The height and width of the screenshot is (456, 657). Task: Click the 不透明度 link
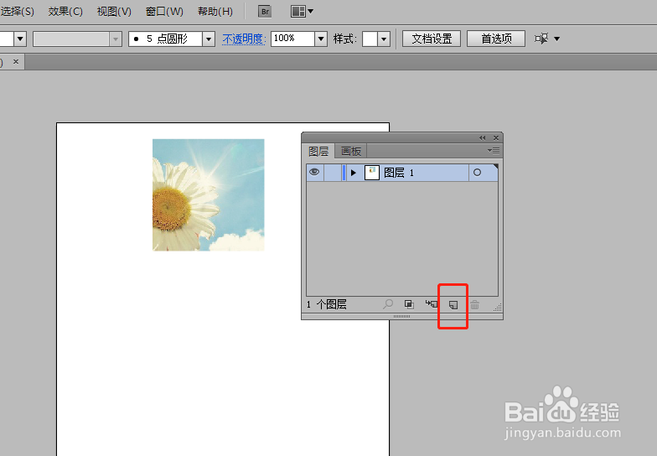[244, 39]
